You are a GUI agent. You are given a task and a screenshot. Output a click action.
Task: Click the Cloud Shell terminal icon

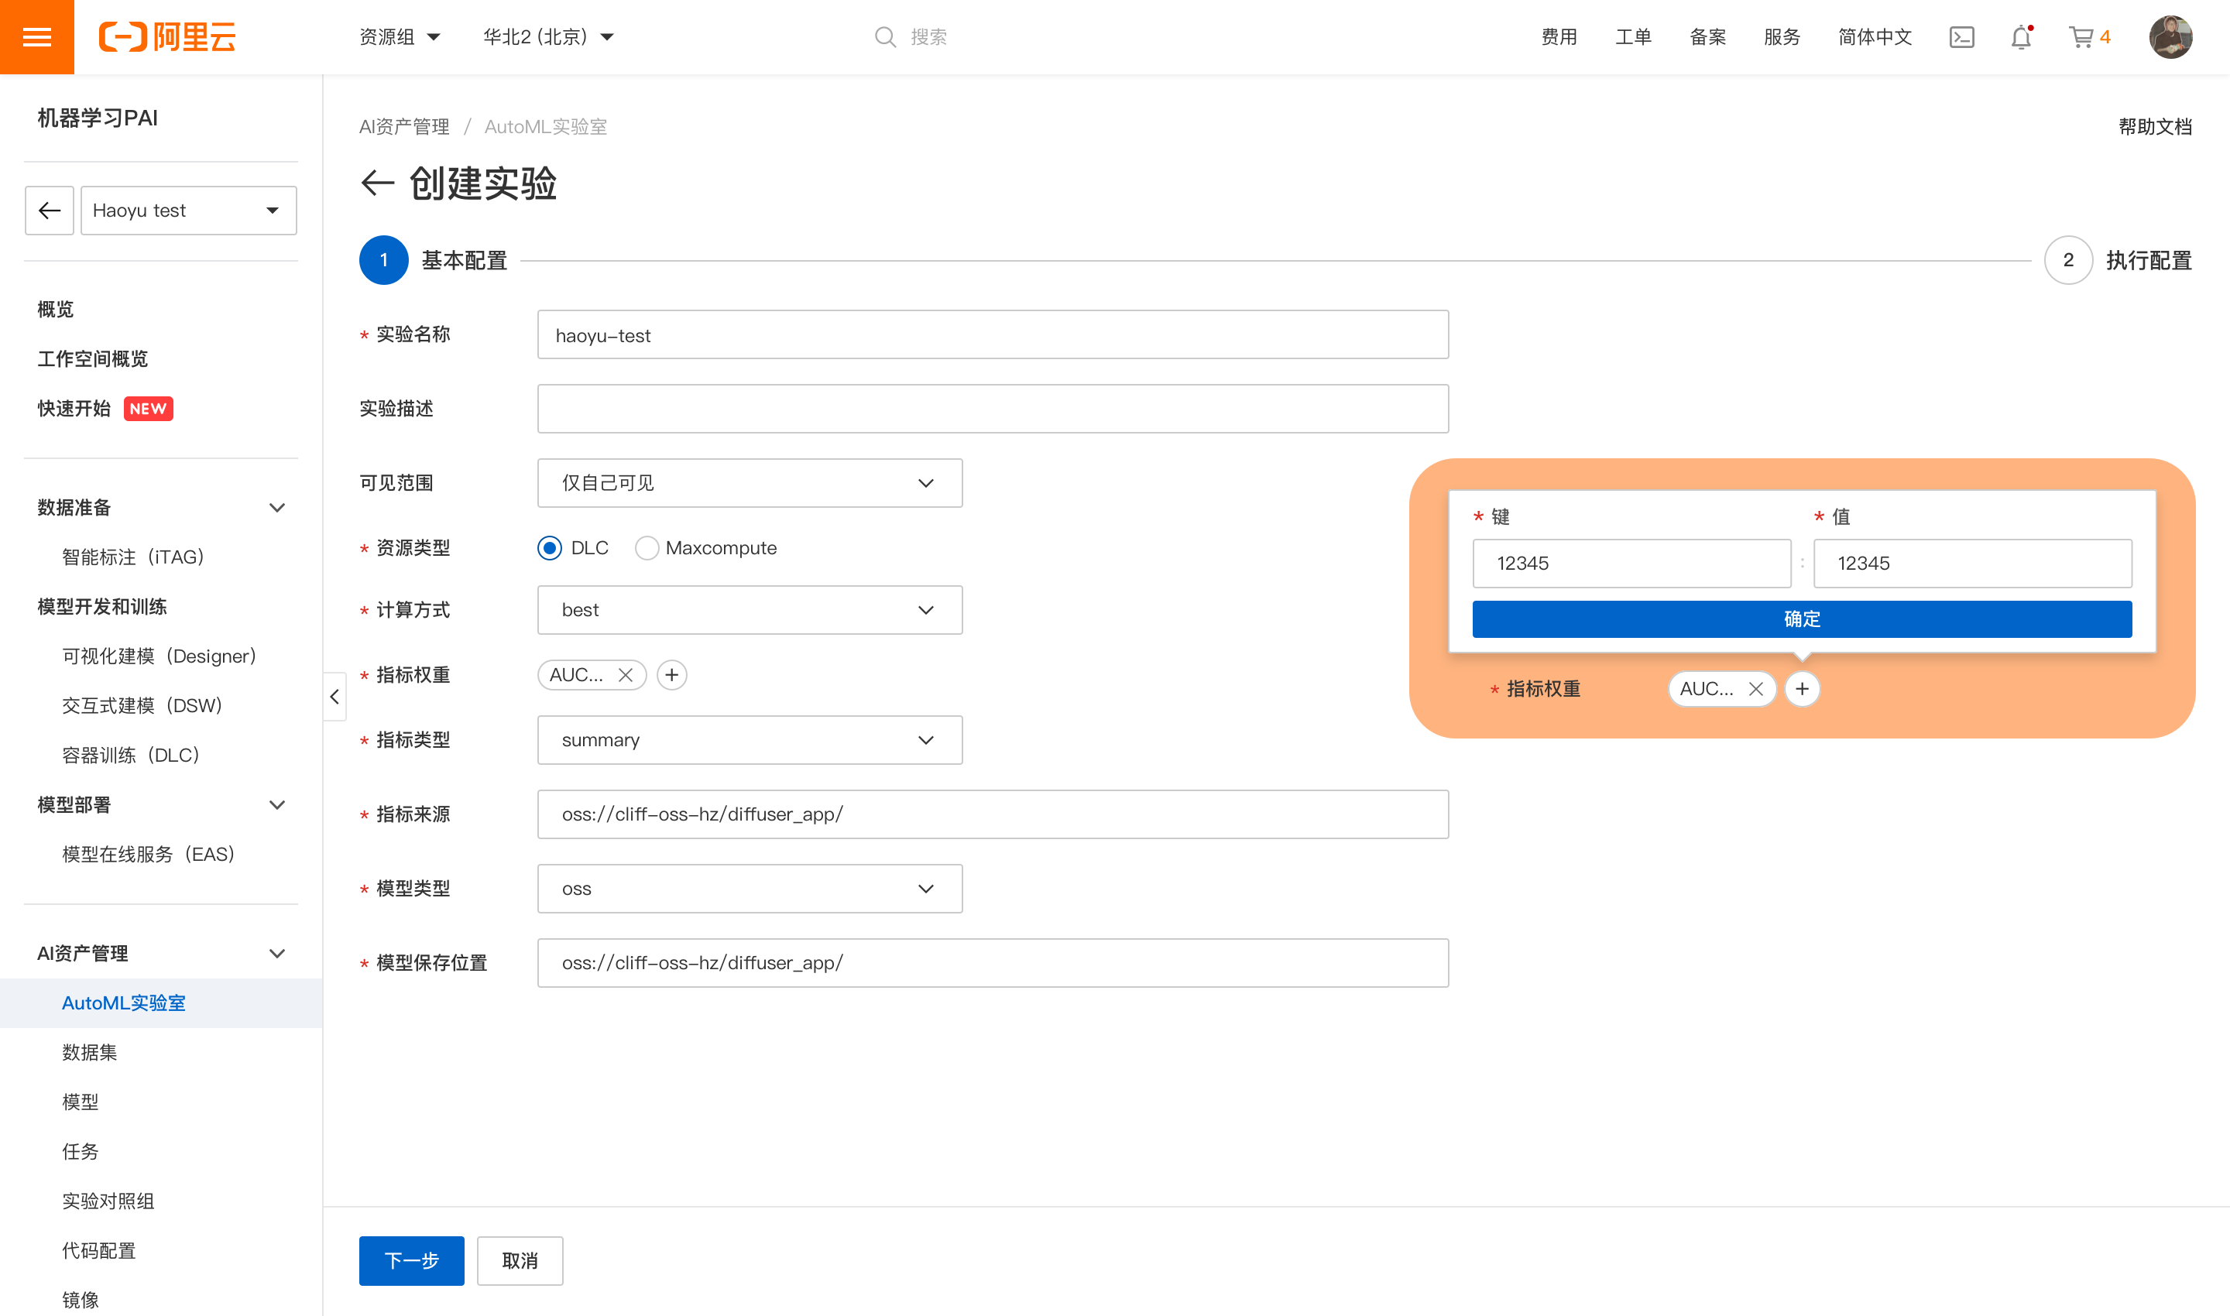point(1961,37)
